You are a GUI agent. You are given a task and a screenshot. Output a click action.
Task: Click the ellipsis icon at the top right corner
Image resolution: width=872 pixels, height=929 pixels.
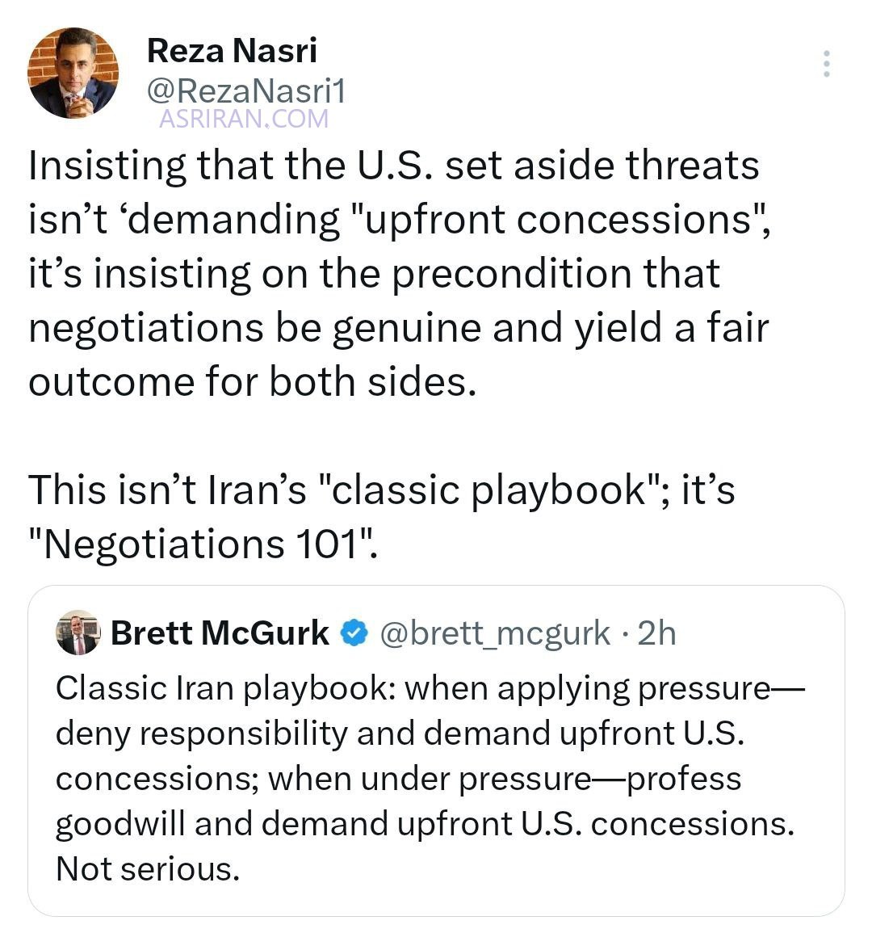(x=827, y=65)
